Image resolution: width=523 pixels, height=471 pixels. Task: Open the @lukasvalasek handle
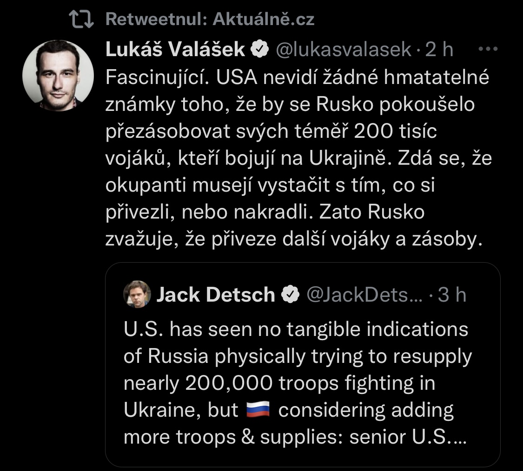click(343, 50)
